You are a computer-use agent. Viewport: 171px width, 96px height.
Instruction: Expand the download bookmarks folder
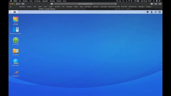pos(96,7)
